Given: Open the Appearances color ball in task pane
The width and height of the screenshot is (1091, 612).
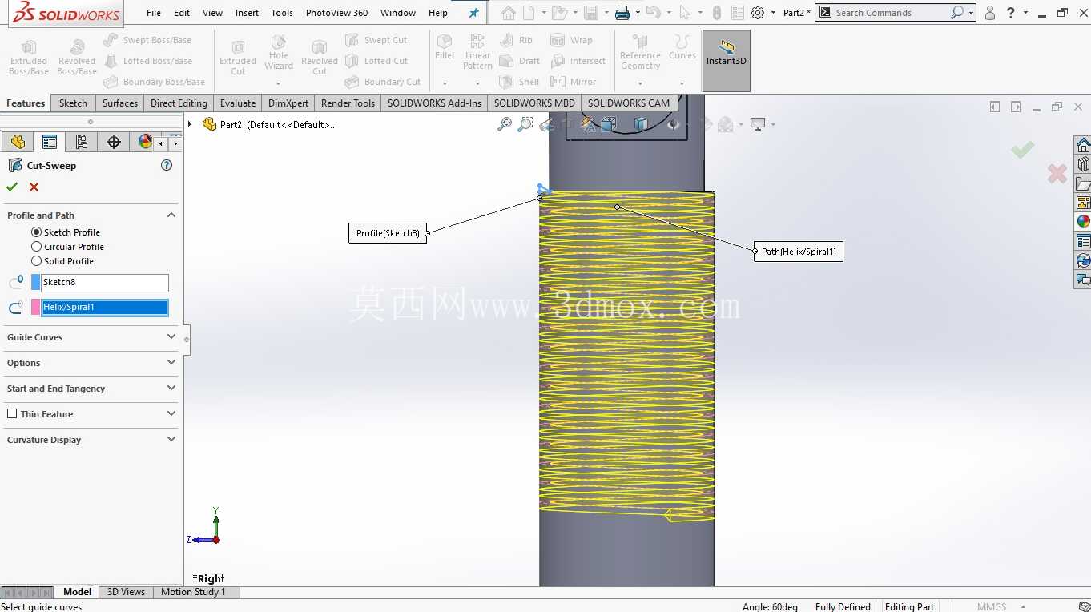Looking at the screenshot, I should (x=1083, y=222).
